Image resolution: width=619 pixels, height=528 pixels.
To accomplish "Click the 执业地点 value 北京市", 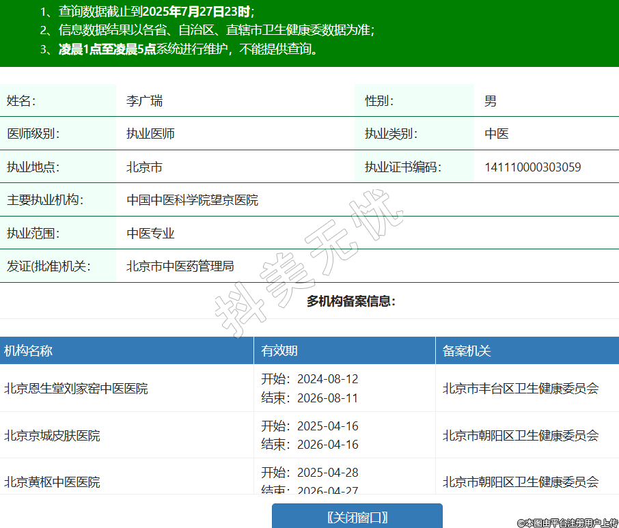I will [x=144, y=167].
